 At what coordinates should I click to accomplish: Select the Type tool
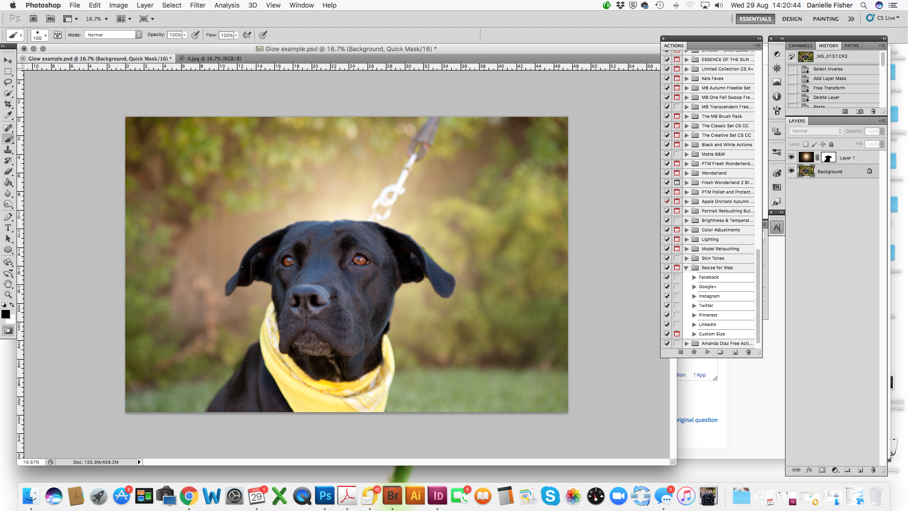8,228
